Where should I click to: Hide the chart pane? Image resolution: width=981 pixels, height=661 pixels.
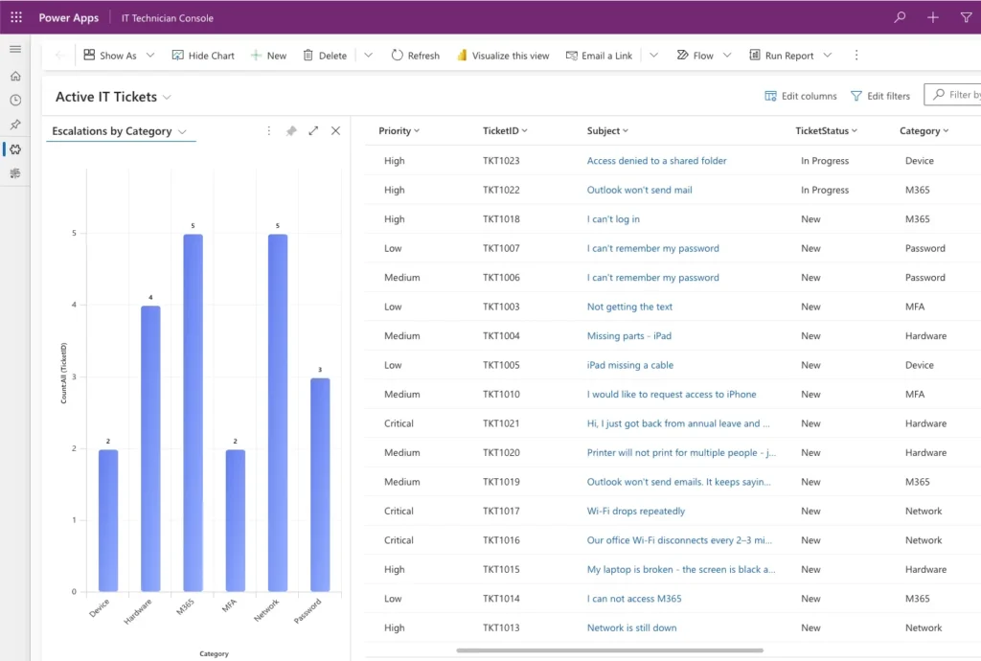(202, 56)
